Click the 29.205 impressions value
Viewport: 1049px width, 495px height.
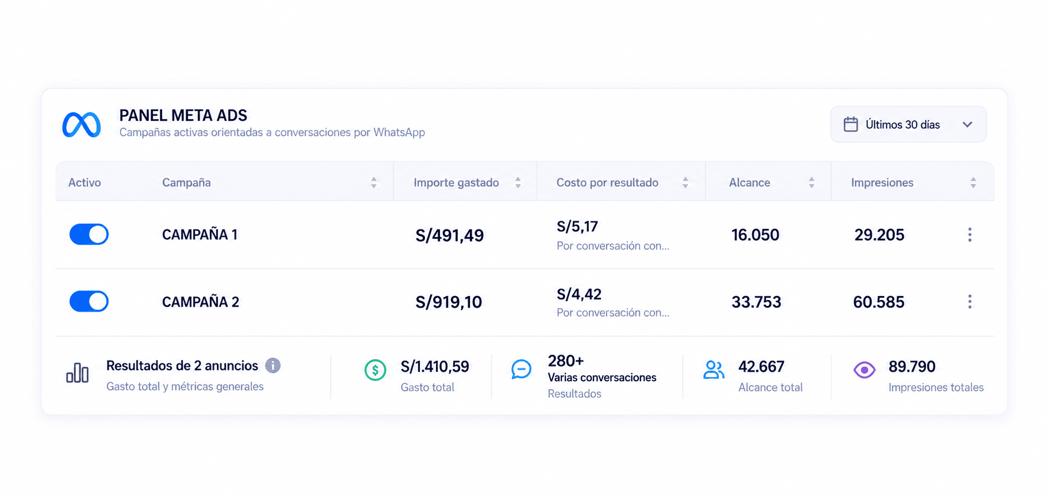pyautogui.click(x=880, y=235)
